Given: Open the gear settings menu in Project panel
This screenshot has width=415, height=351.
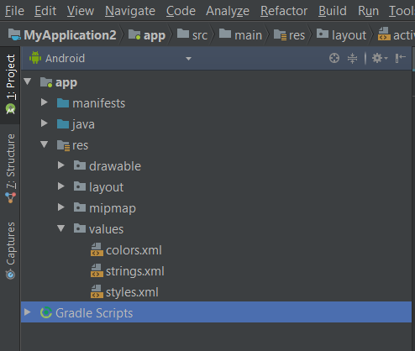Looking at the screenshot, I should point(380,58).
